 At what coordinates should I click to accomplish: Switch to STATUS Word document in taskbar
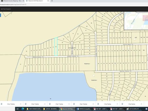[84, 109]
